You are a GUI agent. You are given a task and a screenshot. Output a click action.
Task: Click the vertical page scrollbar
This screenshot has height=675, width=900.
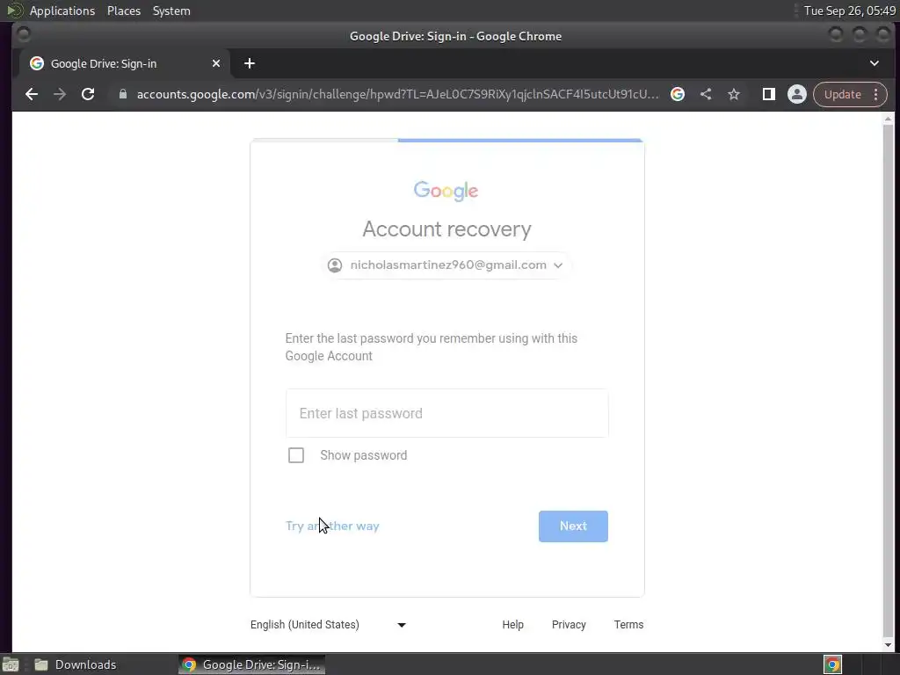point(888,381)
